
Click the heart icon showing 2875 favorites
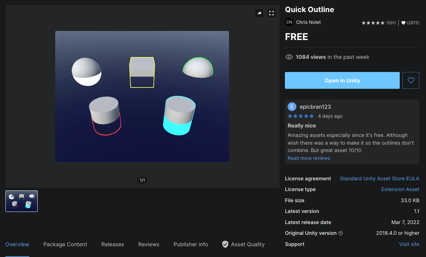(403, 23)
